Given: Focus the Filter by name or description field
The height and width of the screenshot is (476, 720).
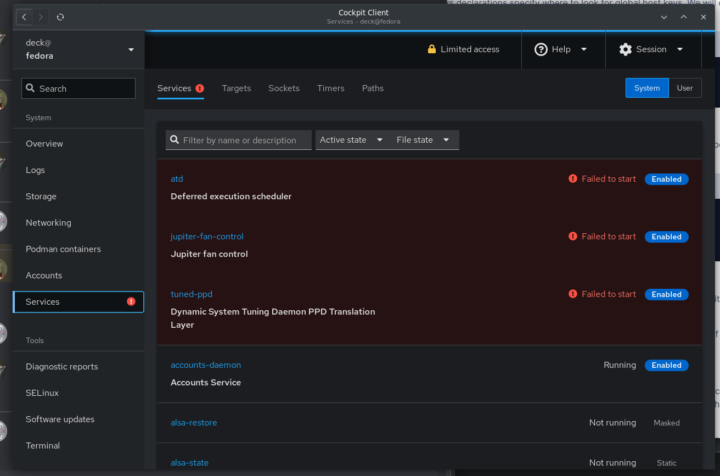Looking at the screenshot, I should [x=239, y=140].
